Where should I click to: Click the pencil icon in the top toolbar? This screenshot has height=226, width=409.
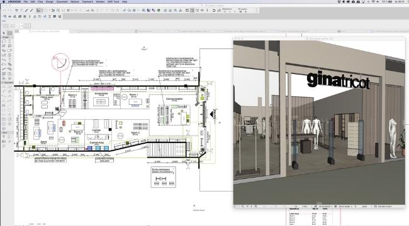click(x=26, y=11)
